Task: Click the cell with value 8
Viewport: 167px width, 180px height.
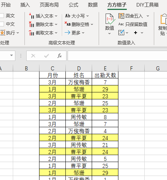Action: coord(105,117)
